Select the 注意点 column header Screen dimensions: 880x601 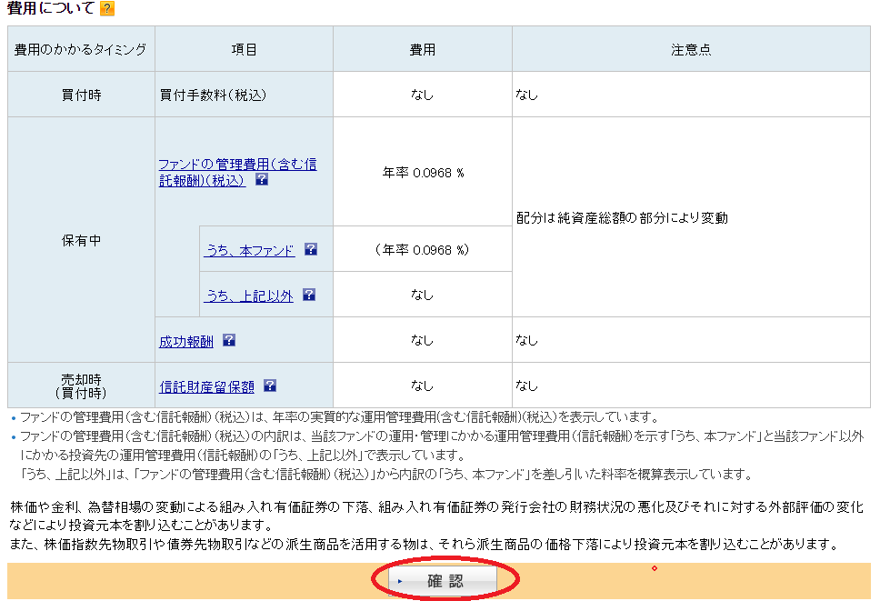692,47
